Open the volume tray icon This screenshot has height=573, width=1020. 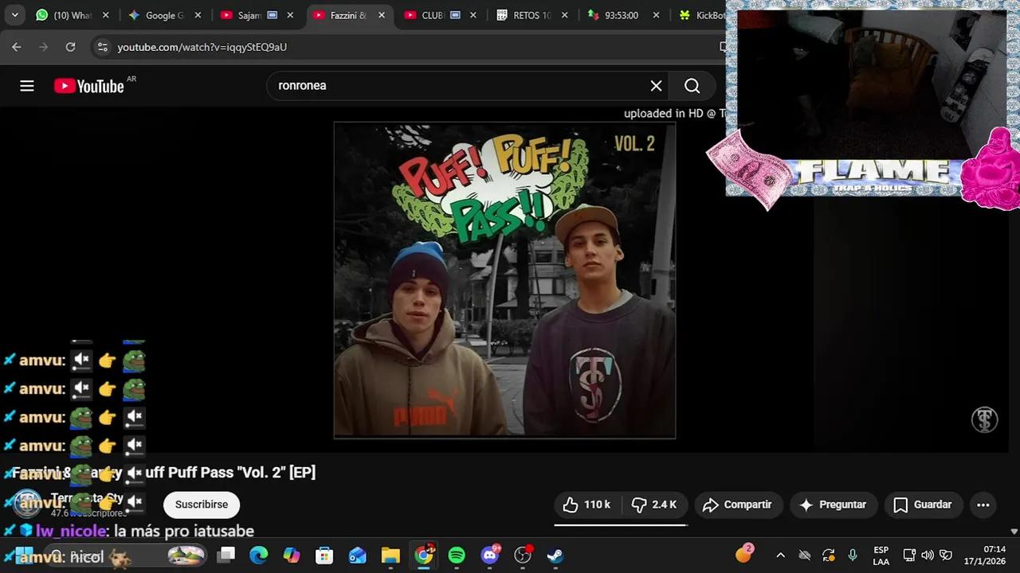tap(928, 555)
